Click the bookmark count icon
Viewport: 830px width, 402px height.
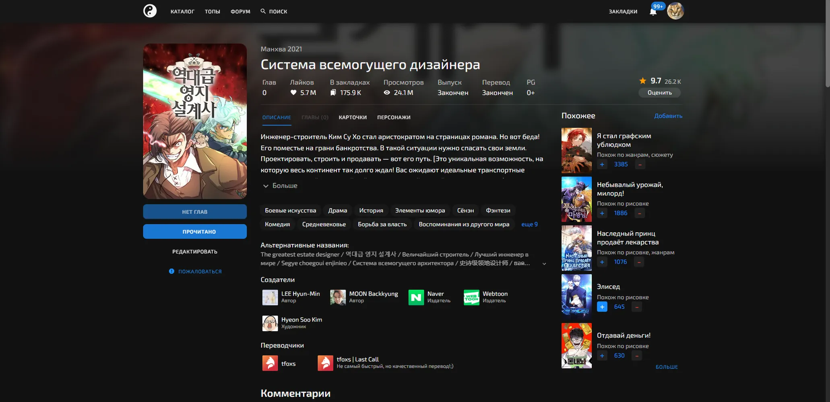[x=333, y=92]
